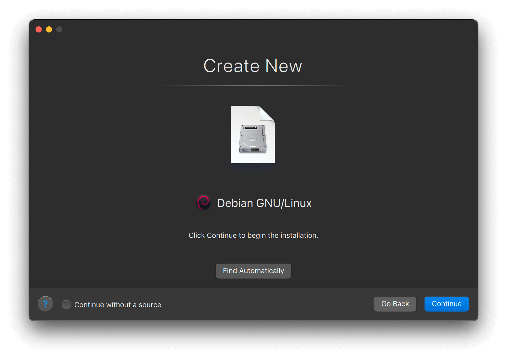Toggle the Continue without a source option
The width and height of the screenshot is (507, 359).
(x=66, y=304)
